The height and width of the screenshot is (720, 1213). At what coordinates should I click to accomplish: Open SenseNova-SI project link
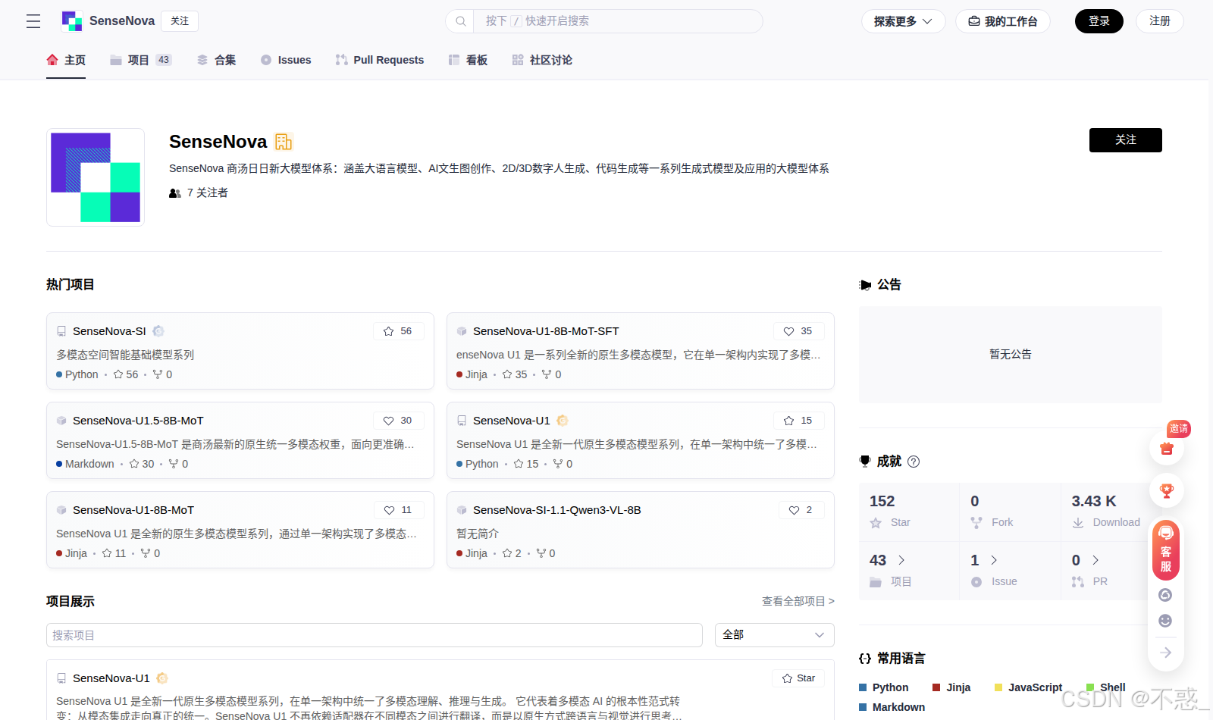click(x=109, y=331)
